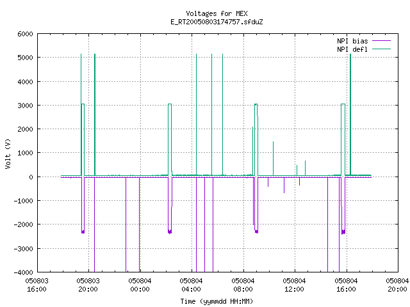Image resolution: width=410 pixels, height=307 pixels.
Task: Click the 050804 04:00 x-axis tick label
Action: [x=191, y=285]
